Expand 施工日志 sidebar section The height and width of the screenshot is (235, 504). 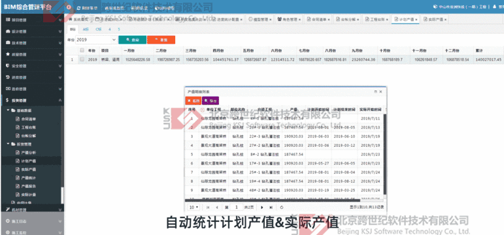coord(32,221)
